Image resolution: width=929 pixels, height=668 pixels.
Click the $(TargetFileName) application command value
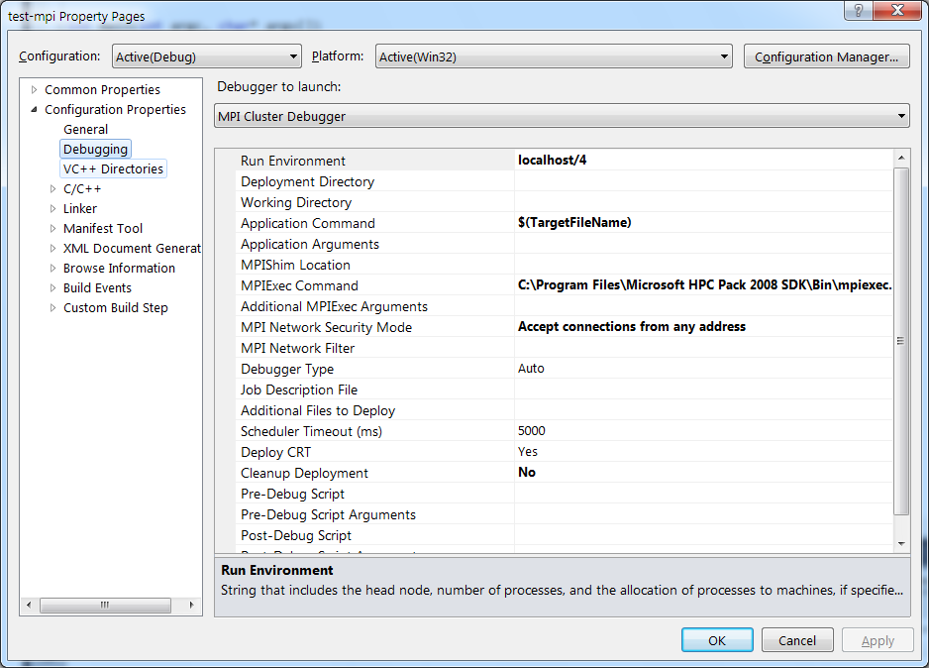click(x=574, y=222)
